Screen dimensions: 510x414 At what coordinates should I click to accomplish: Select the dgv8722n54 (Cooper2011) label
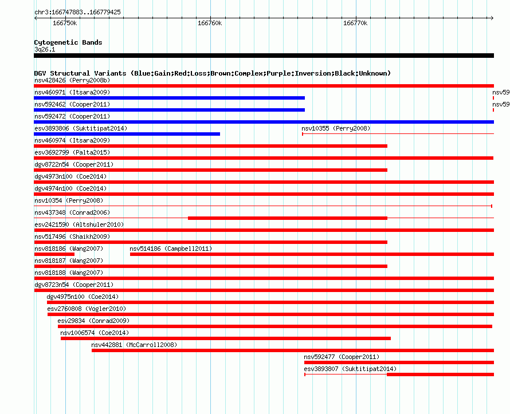point(74,164)
